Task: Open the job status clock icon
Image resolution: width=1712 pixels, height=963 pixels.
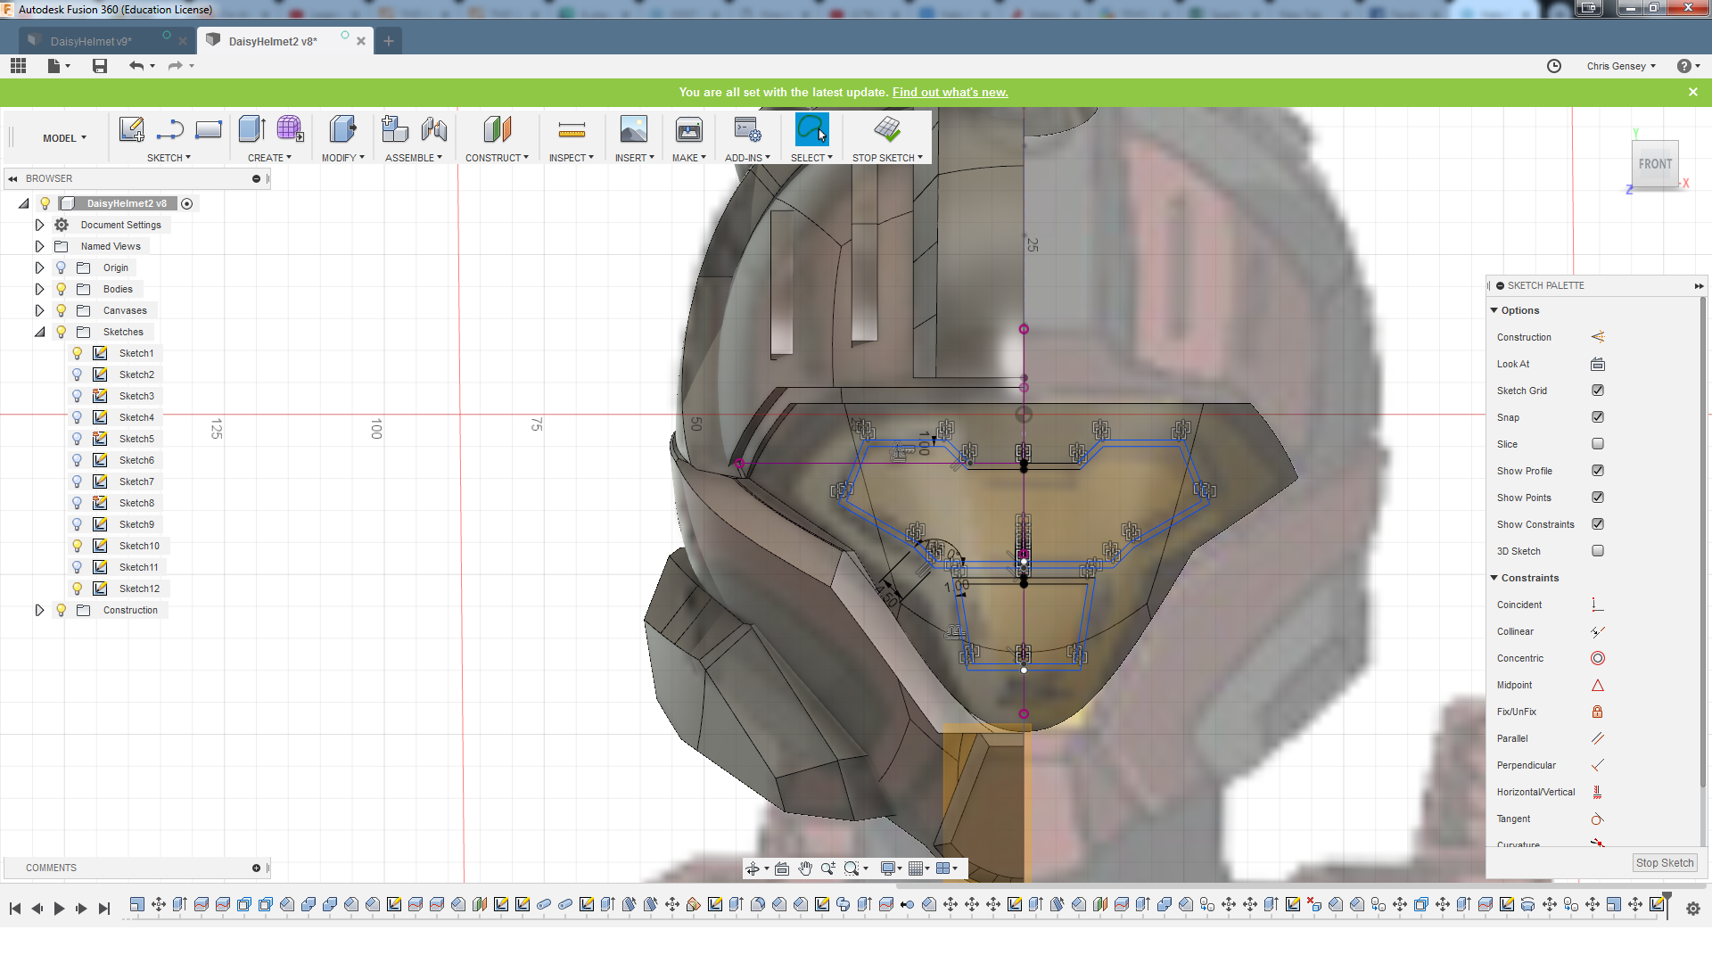Action: (1553, 66)
